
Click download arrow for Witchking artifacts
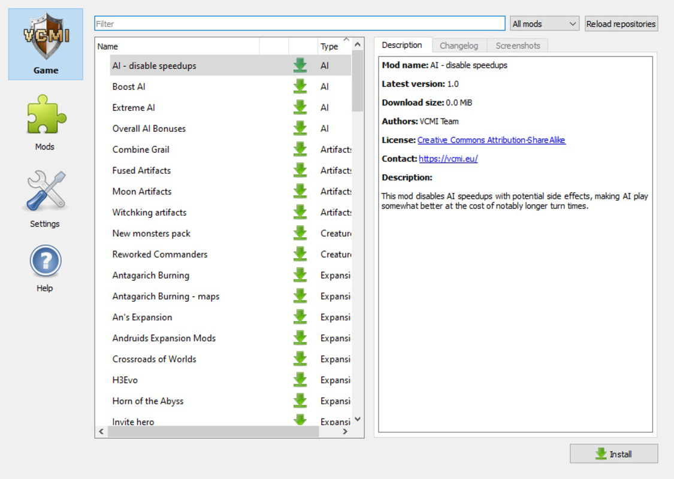(300, 212)
